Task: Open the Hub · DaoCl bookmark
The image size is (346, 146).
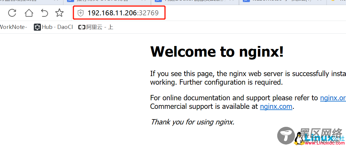Action: click(53, 27)
